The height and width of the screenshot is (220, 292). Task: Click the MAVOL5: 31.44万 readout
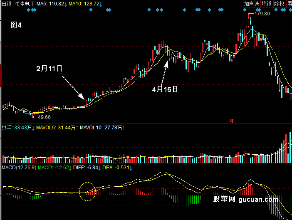57,128
